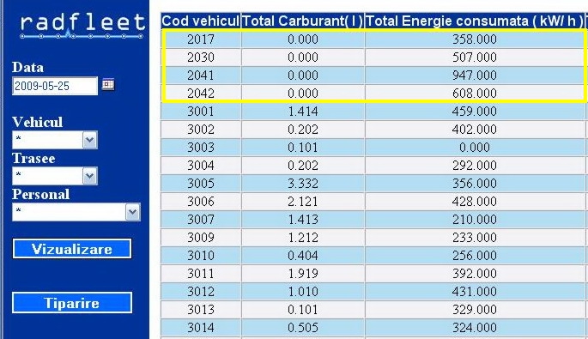Click energy value 292.000
This screenshot has width=588, height=339.
coord(475,165)
